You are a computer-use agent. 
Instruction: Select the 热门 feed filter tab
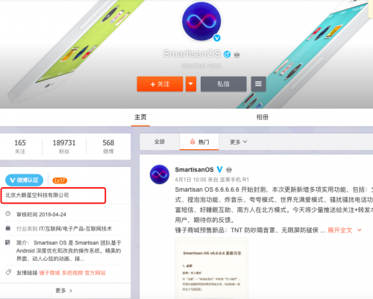199,142
